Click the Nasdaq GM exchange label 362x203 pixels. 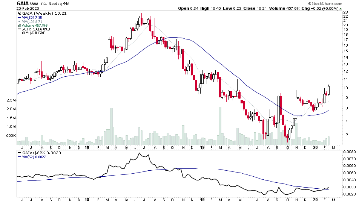59,4
